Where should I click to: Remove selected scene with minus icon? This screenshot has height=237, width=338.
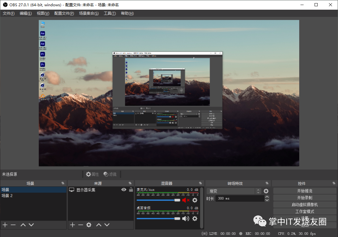pos(13,225)
